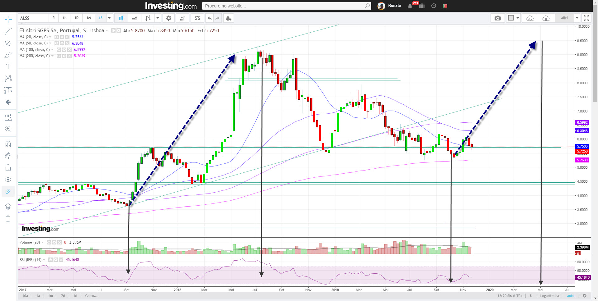Image resolution: width=598 pixels, height=301 pixels.
Task: Click the redo arrow in toolbar
Action: click(217, 18)
